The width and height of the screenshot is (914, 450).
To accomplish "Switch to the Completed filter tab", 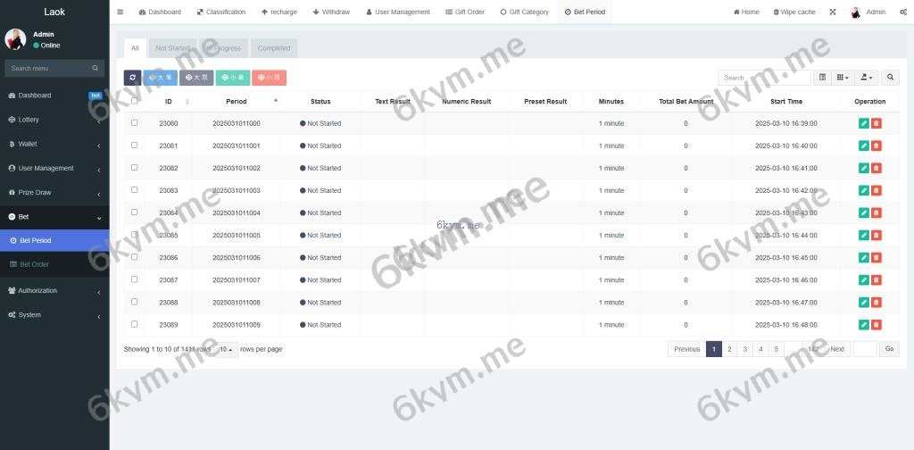I will (x=273, y=48).
